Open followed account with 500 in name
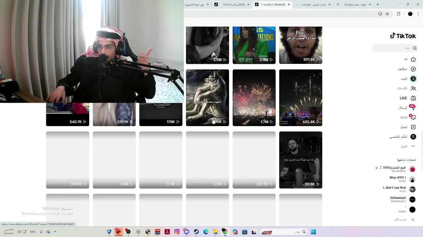 395,169
